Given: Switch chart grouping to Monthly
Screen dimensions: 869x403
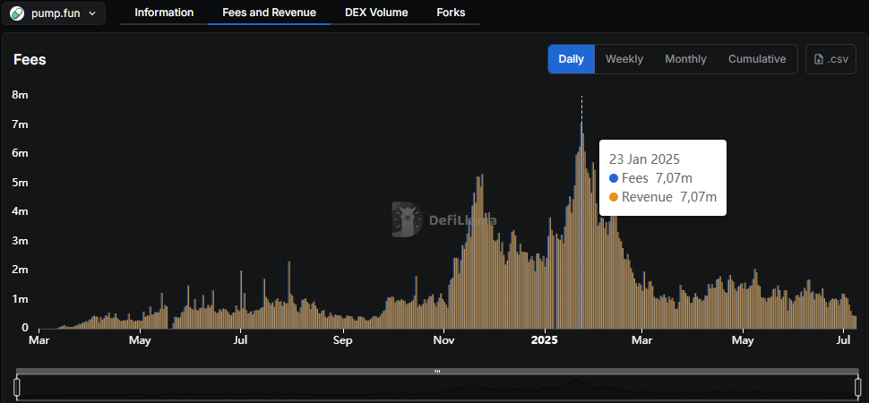Looking at the screenshot, I should (685, 59).
